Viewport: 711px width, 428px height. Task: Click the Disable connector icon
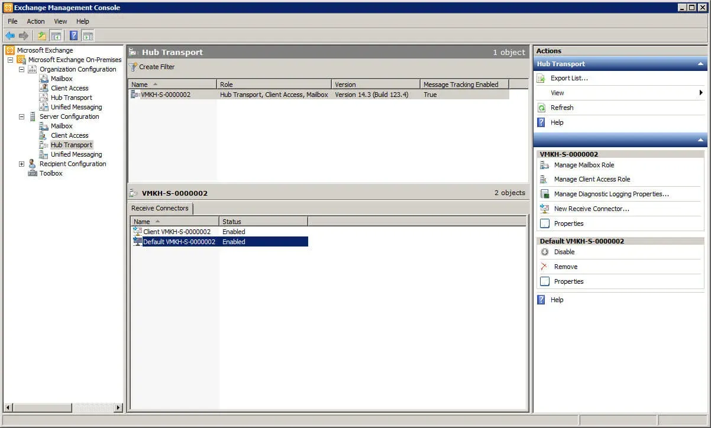coord(545,252)
